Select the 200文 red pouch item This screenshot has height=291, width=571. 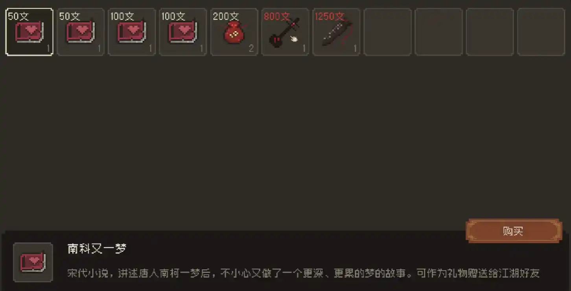pos(234,32)
